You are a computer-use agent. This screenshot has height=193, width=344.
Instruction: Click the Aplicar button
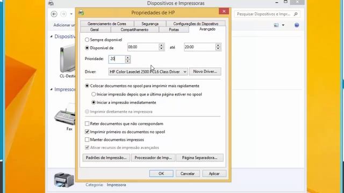(214, 174)
